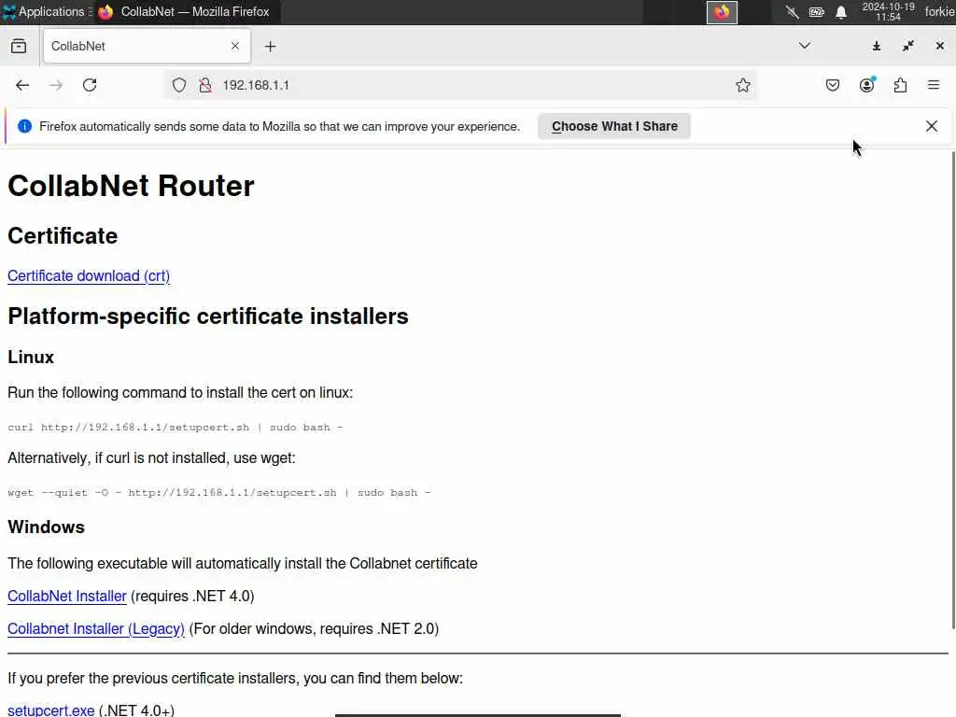Viewport: 956px width, 717px height.
Task: Click the Choose What I Share button
Action: coord(614,126)
